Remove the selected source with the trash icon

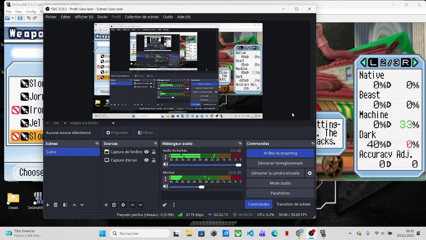click(x=114, y=205)
